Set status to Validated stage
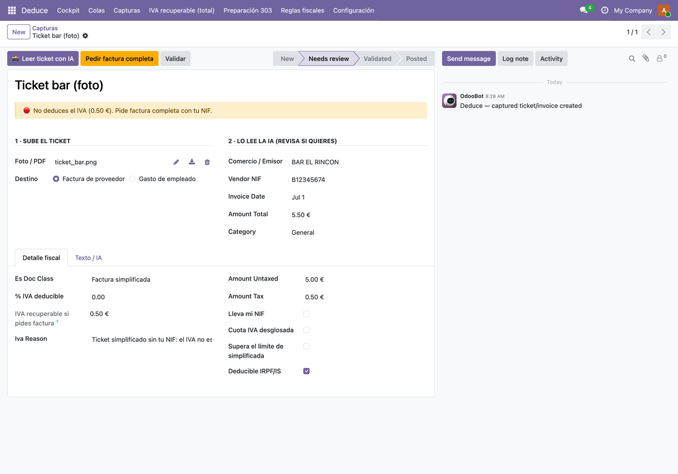Image resolution: width=678 pixels, height=474 pixels. [x=377, y=59]
